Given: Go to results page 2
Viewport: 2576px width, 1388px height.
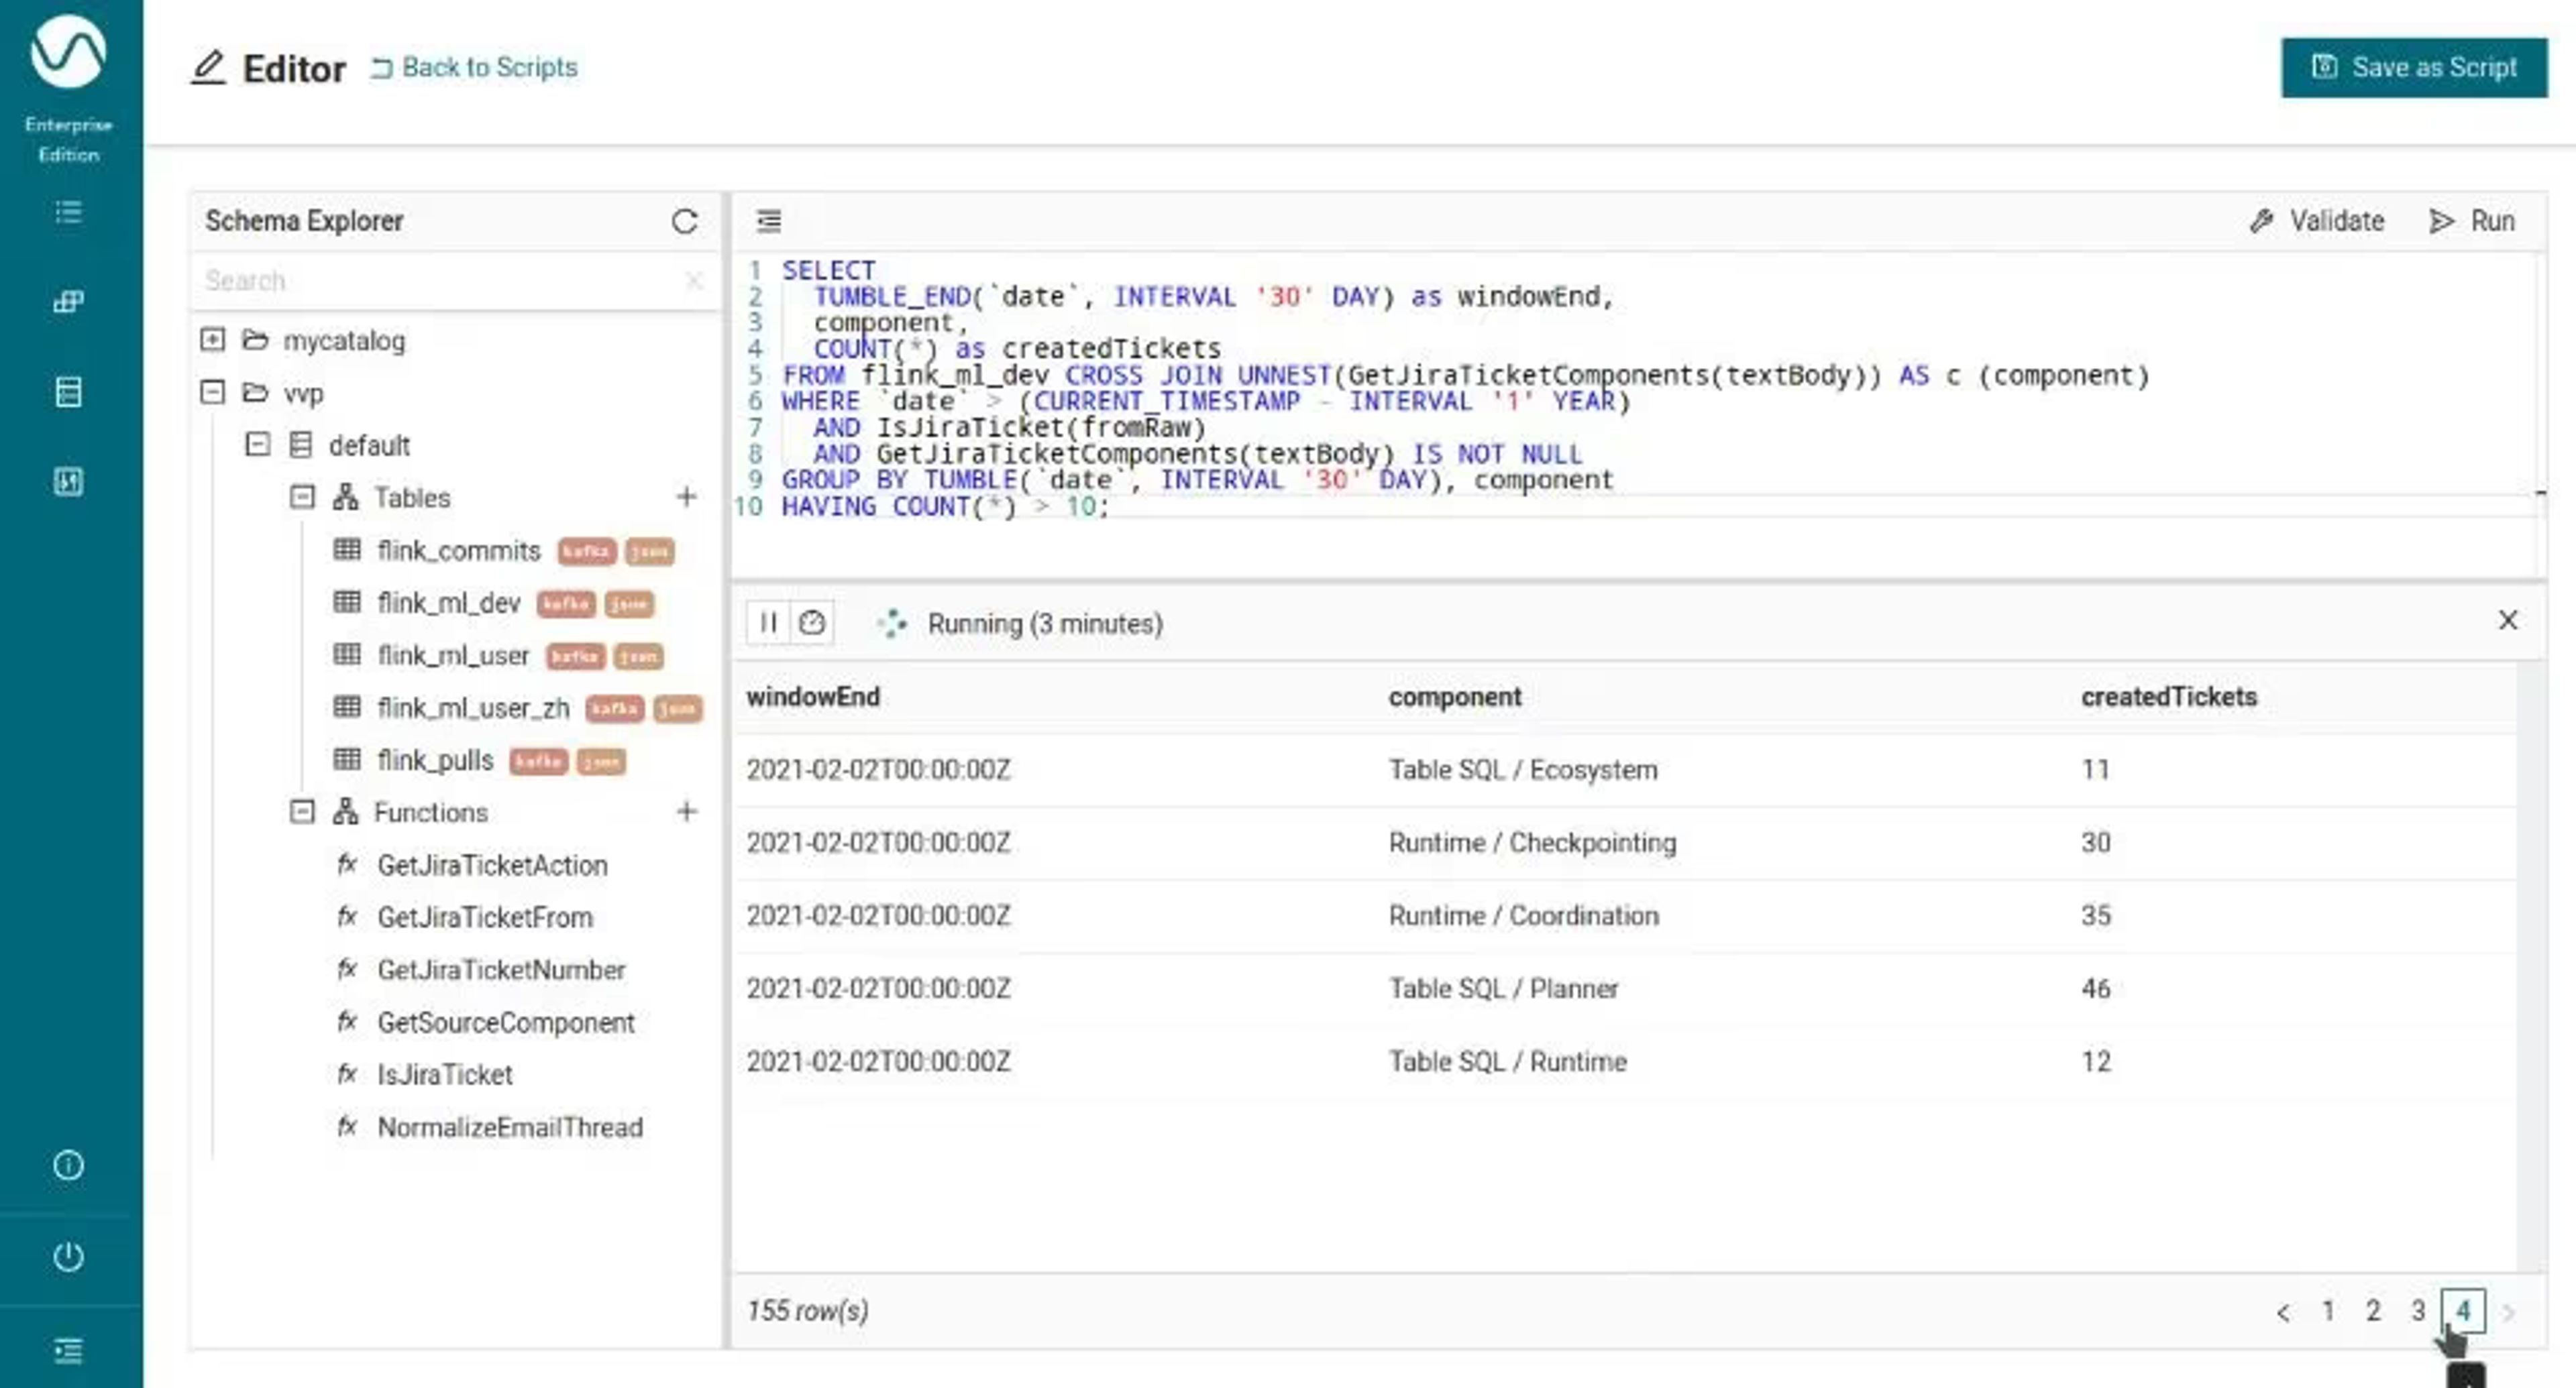Looking at the screenshot, I should [2372, 1310].
